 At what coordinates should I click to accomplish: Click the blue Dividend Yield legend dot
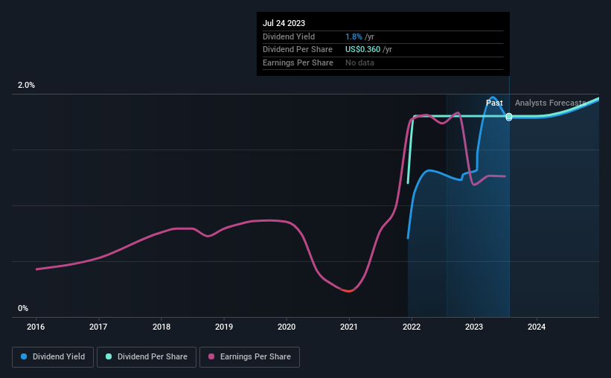[x=24, y=357]
